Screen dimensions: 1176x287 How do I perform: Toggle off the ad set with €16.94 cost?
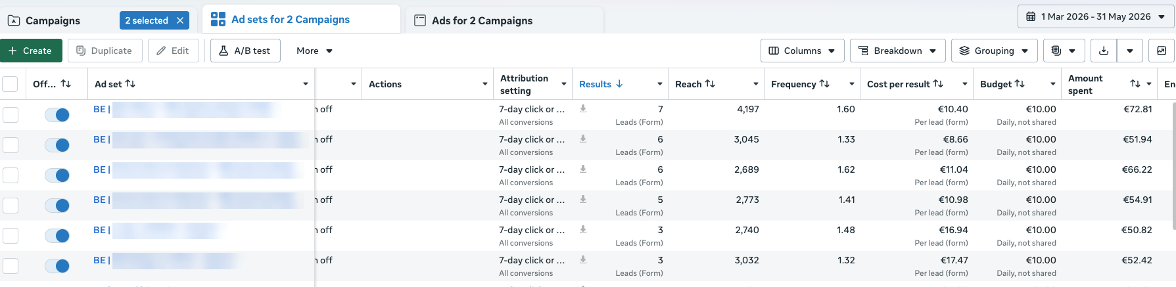coord(57,236)
